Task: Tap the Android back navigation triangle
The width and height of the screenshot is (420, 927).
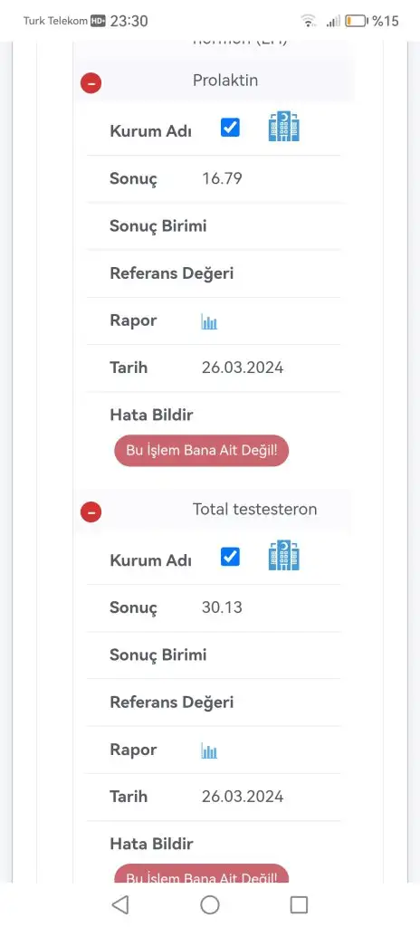Action: pyautogui.click(x=120, y=904)
